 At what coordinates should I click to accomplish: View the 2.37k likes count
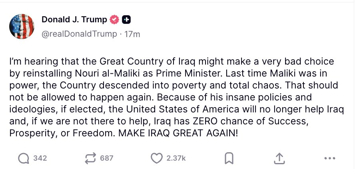click(176, 158)
